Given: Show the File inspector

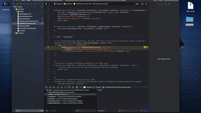Looking at the screenshot, I should 158,4.
